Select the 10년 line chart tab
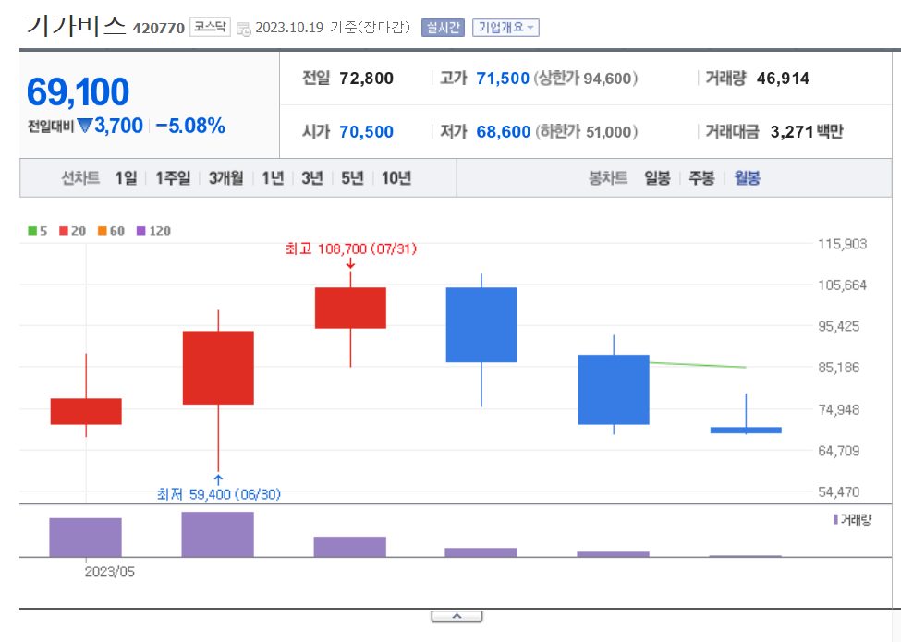 pos(396,178)
